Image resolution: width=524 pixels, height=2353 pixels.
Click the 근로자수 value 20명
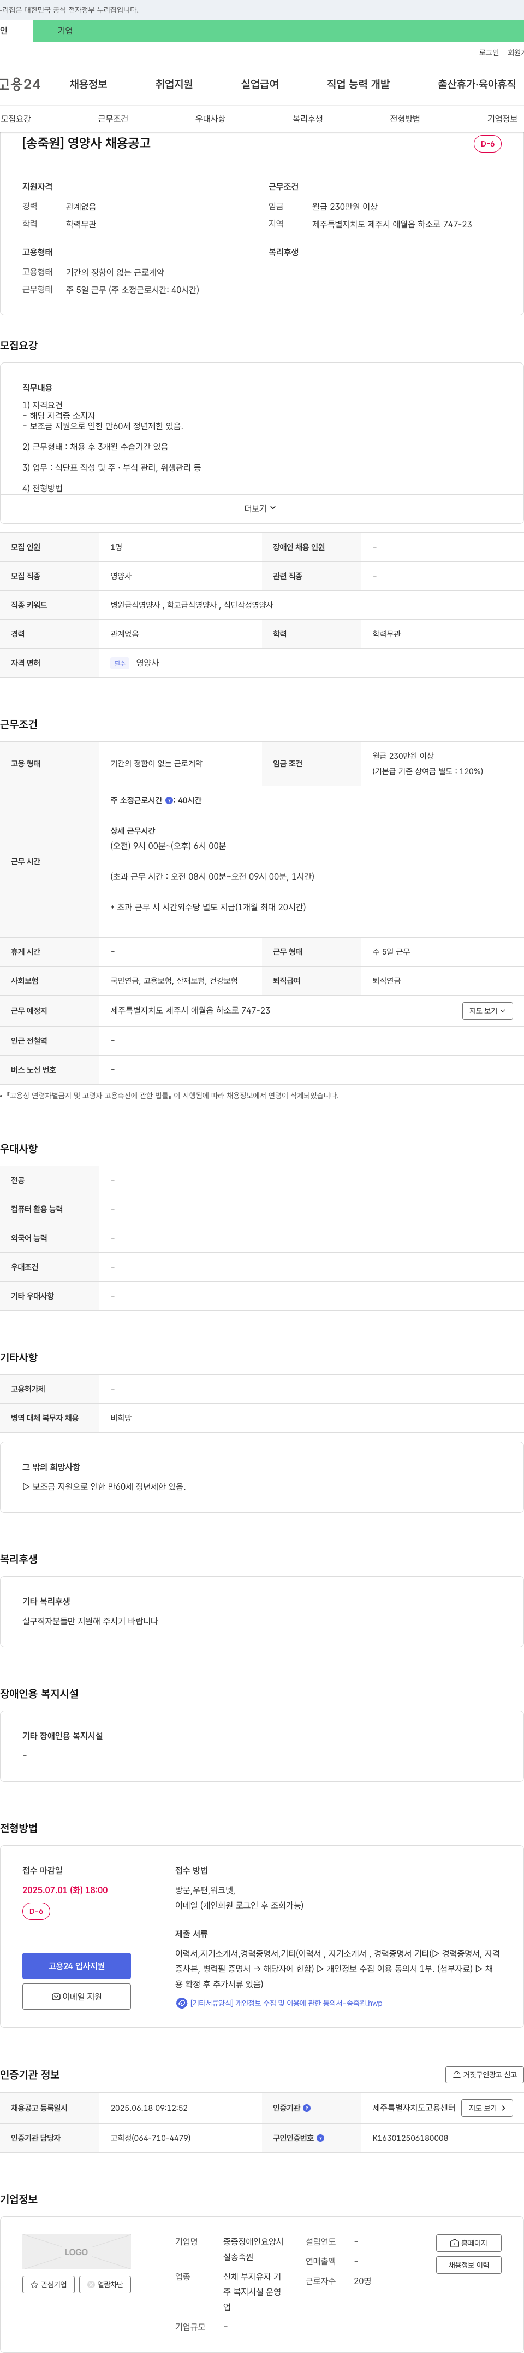(x=362, y=2281)
